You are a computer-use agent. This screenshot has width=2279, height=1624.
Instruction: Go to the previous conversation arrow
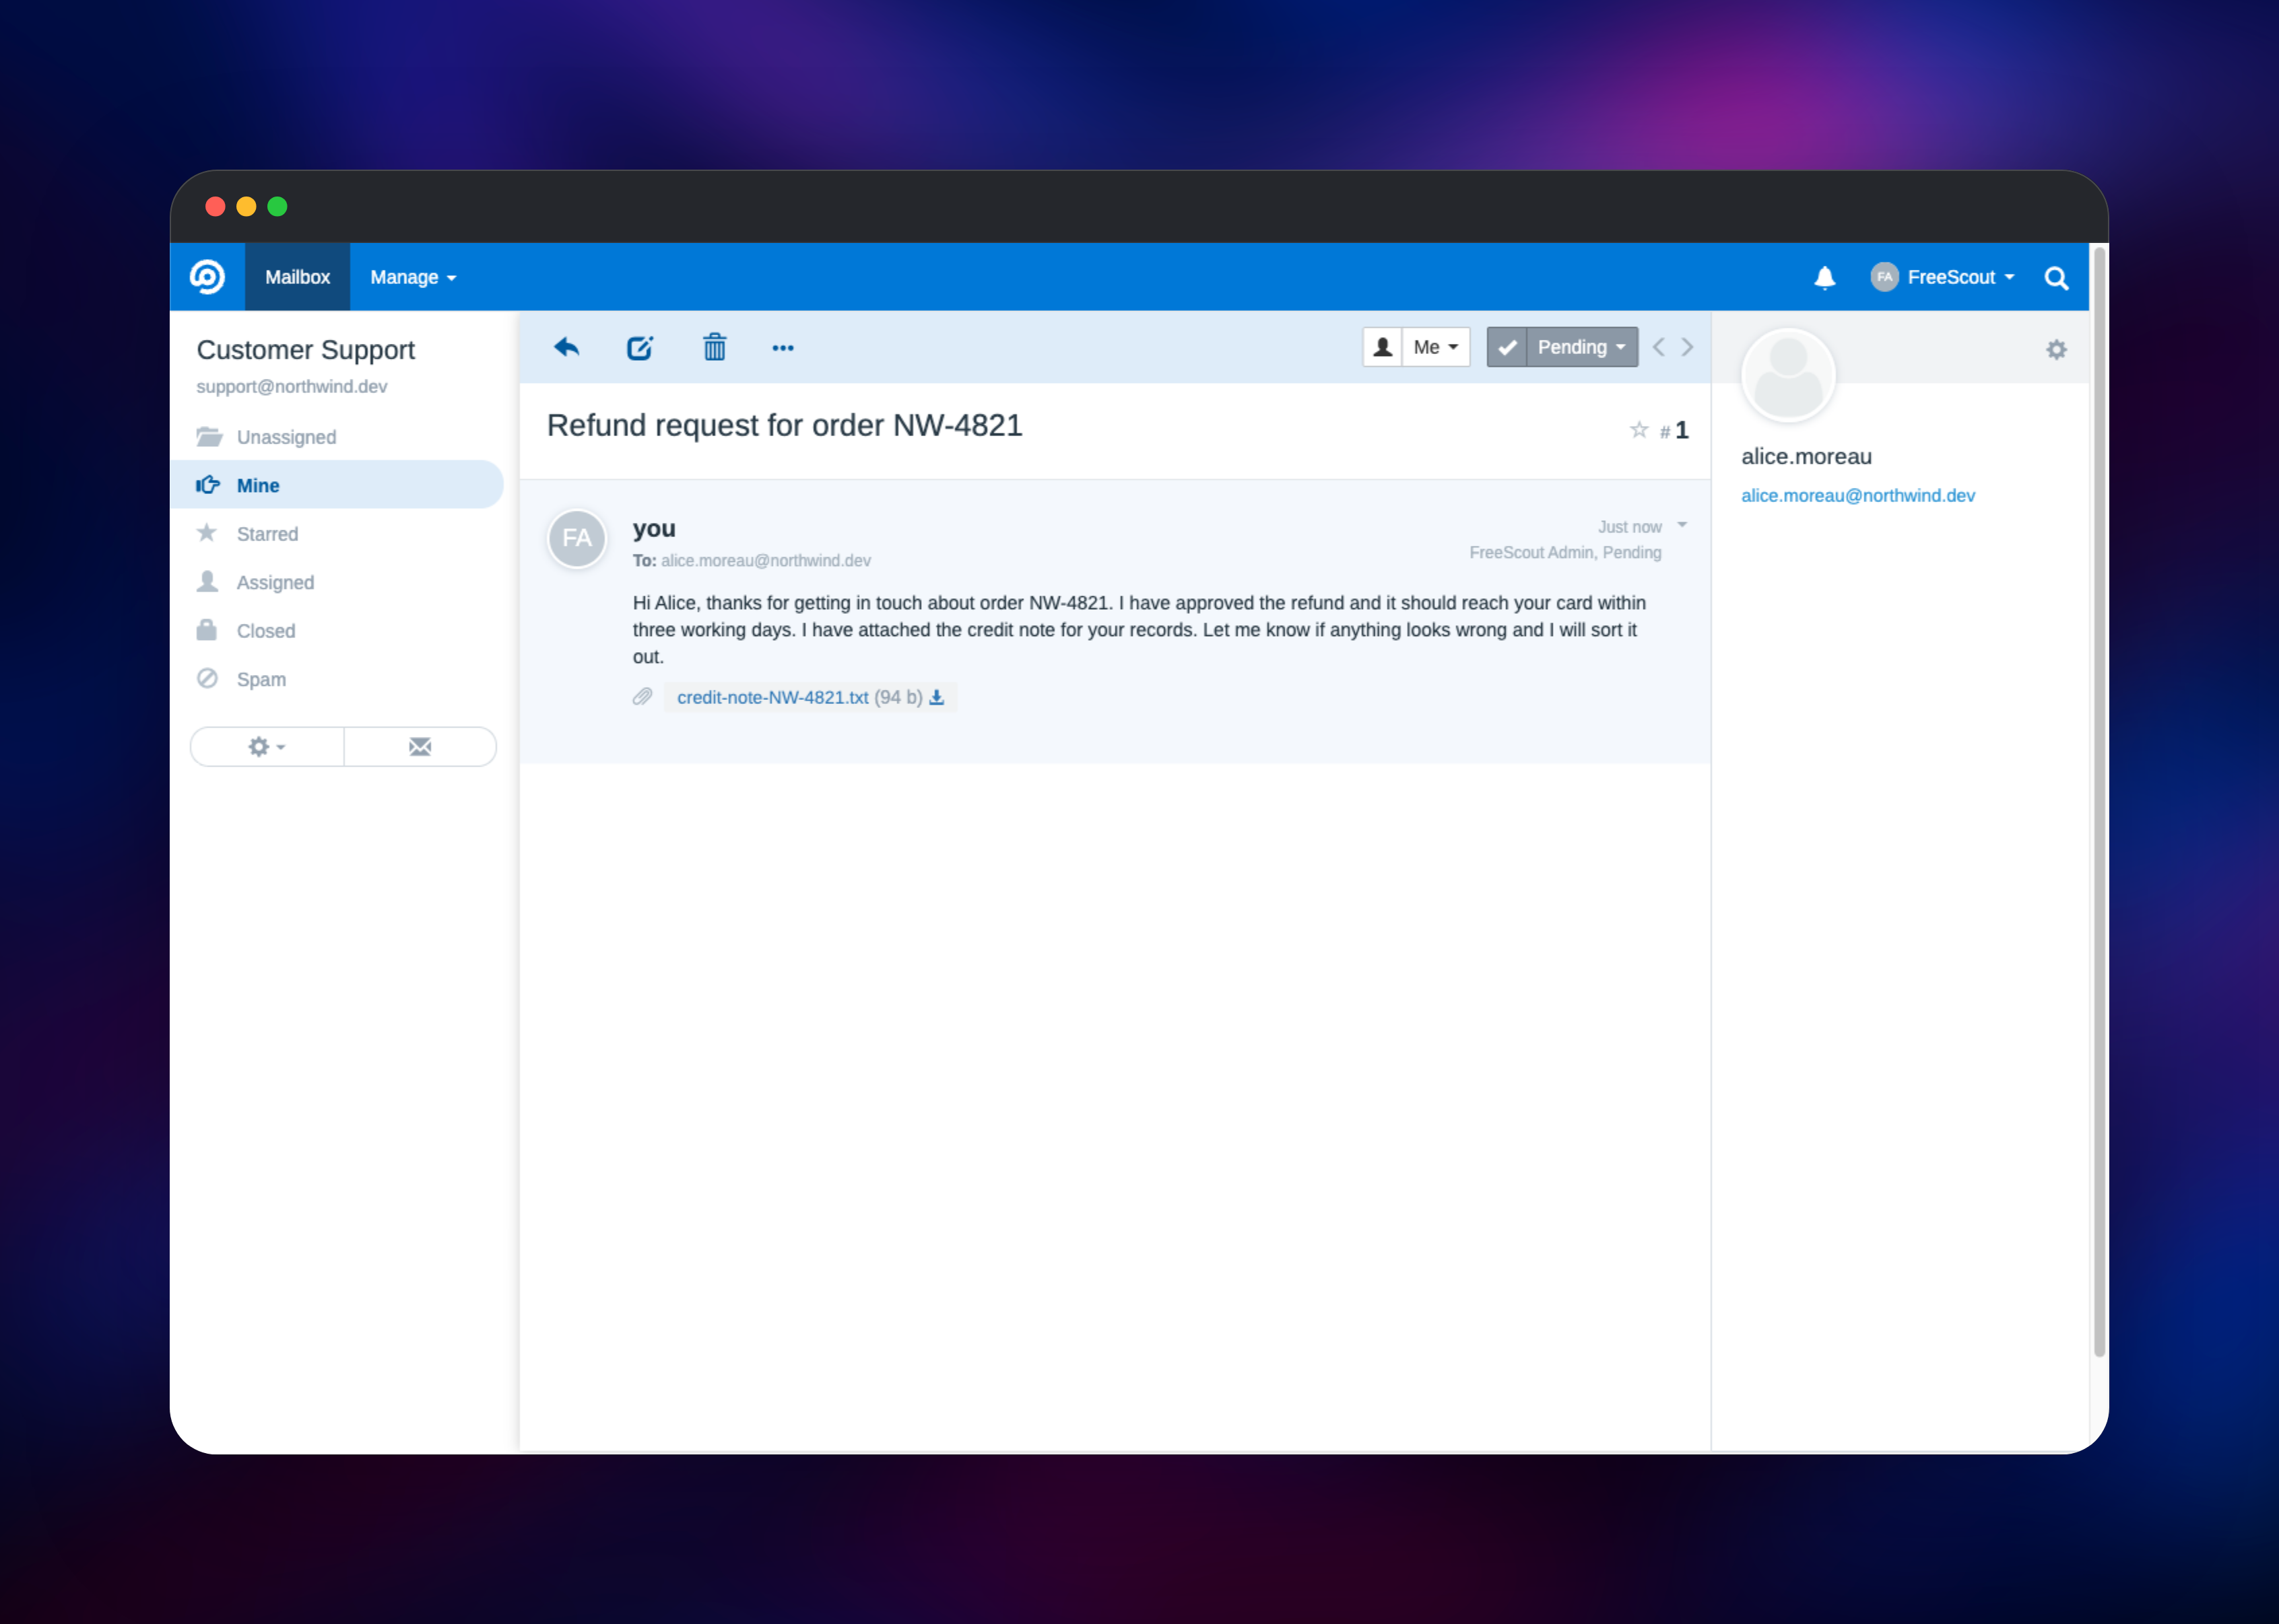[x=1659, y=347]
